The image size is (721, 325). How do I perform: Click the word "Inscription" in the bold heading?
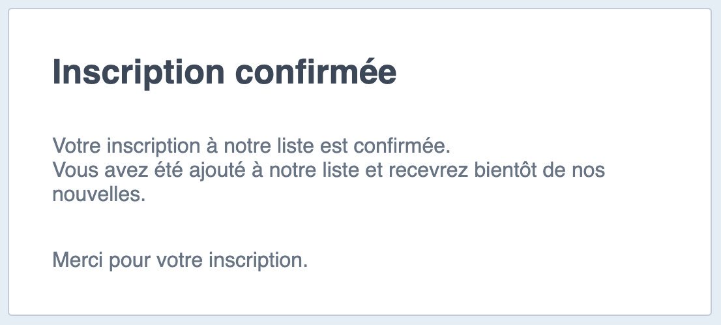click(x=138, y=72)
